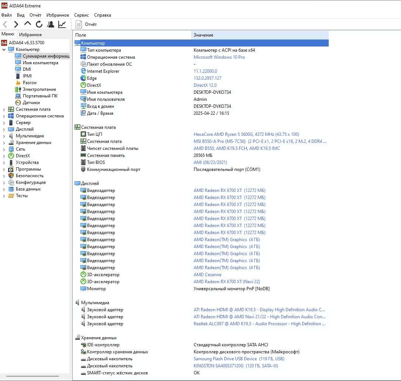
Task: Go up one level with Up arrow
Action: pyautogui.click(x=27, y=24)
